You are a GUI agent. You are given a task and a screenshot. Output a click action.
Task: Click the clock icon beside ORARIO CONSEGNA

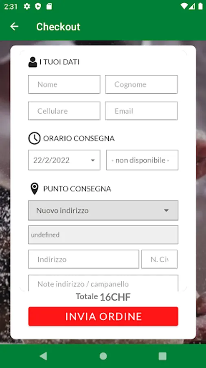(34, 138)
